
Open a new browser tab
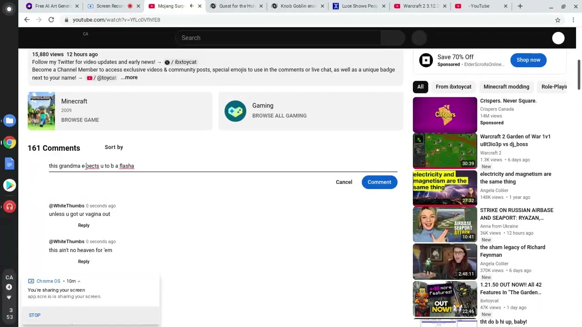[520, 6]
